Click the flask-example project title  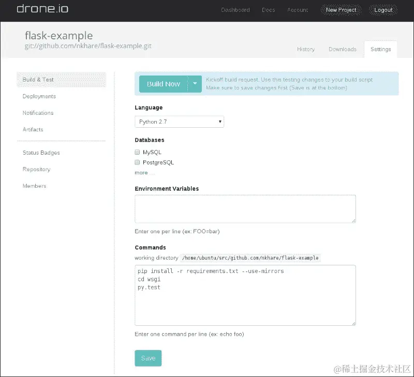click(59, 36)
